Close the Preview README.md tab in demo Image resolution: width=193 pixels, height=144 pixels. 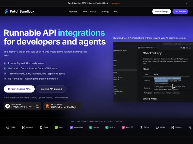[156, 48]
